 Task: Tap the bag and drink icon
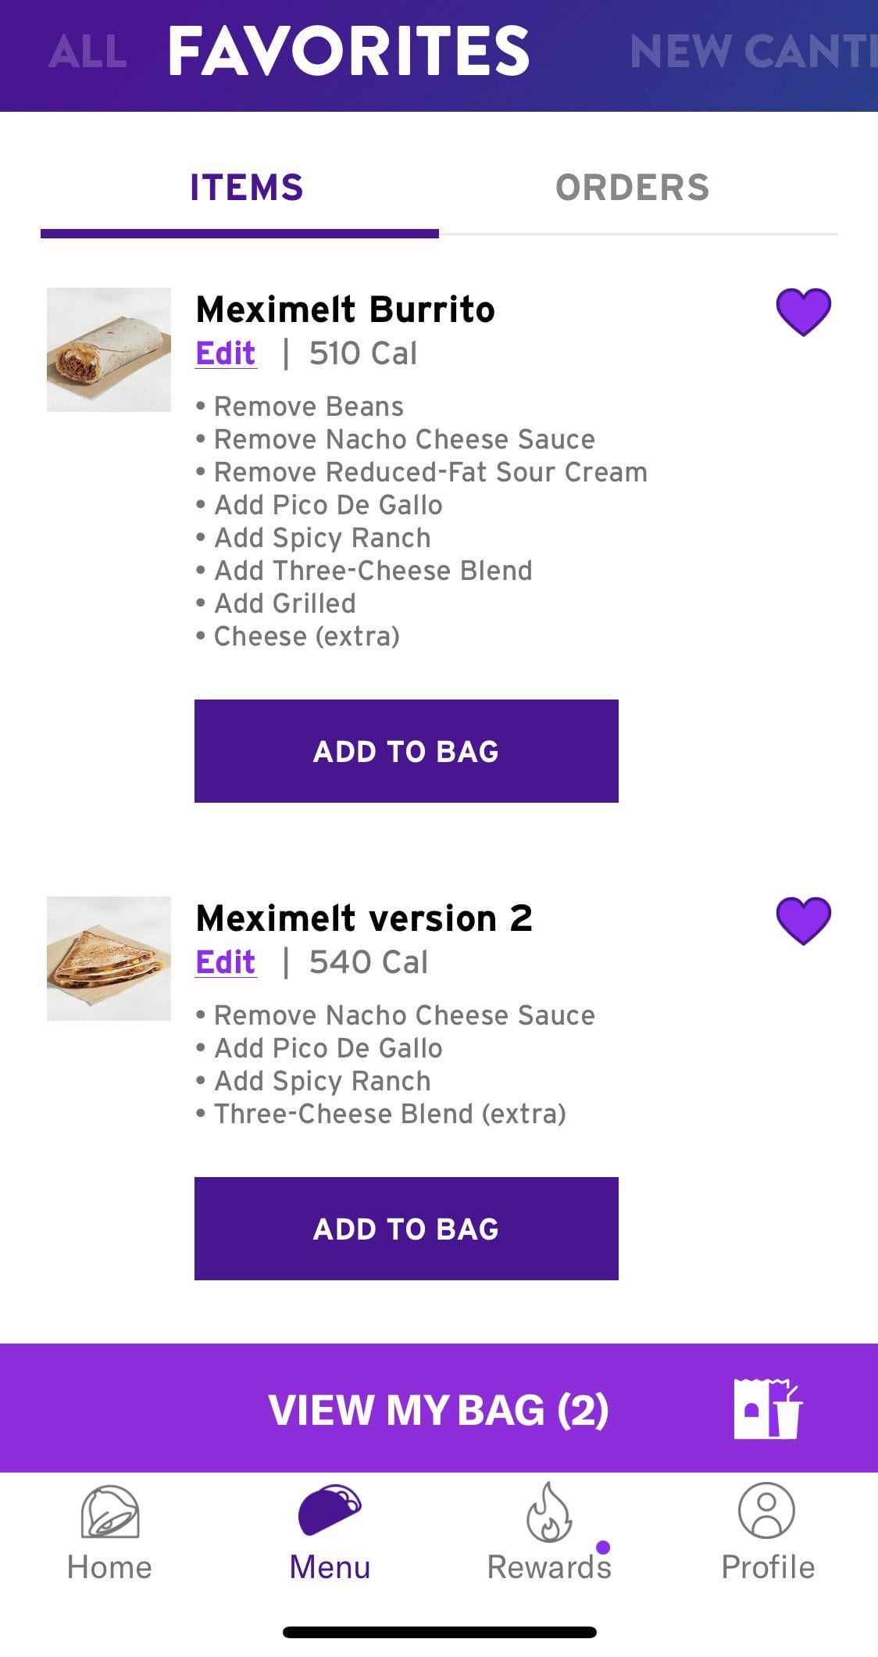point(768,1408)
